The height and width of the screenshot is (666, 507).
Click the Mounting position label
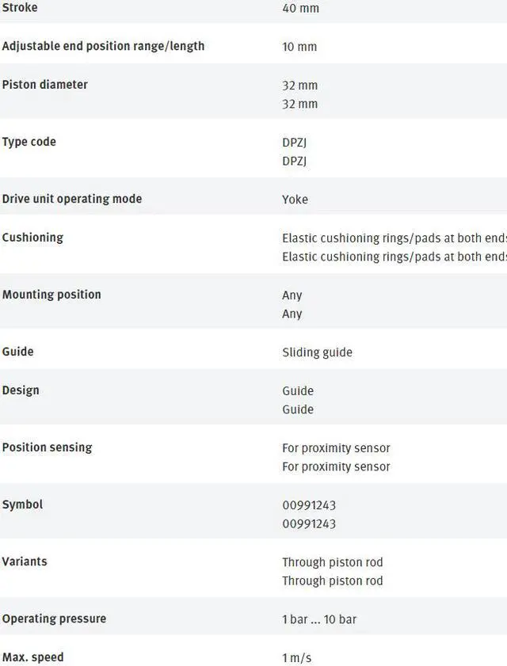coord(51,295)
